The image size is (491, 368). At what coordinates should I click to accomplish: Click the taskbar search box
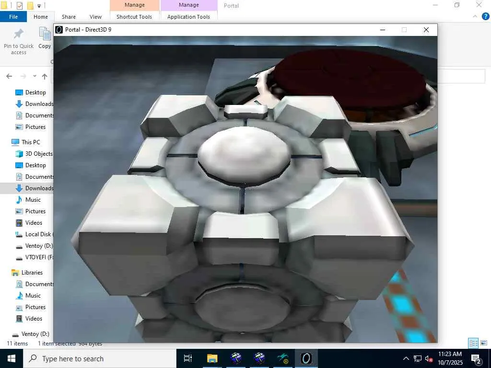[100, 358]
